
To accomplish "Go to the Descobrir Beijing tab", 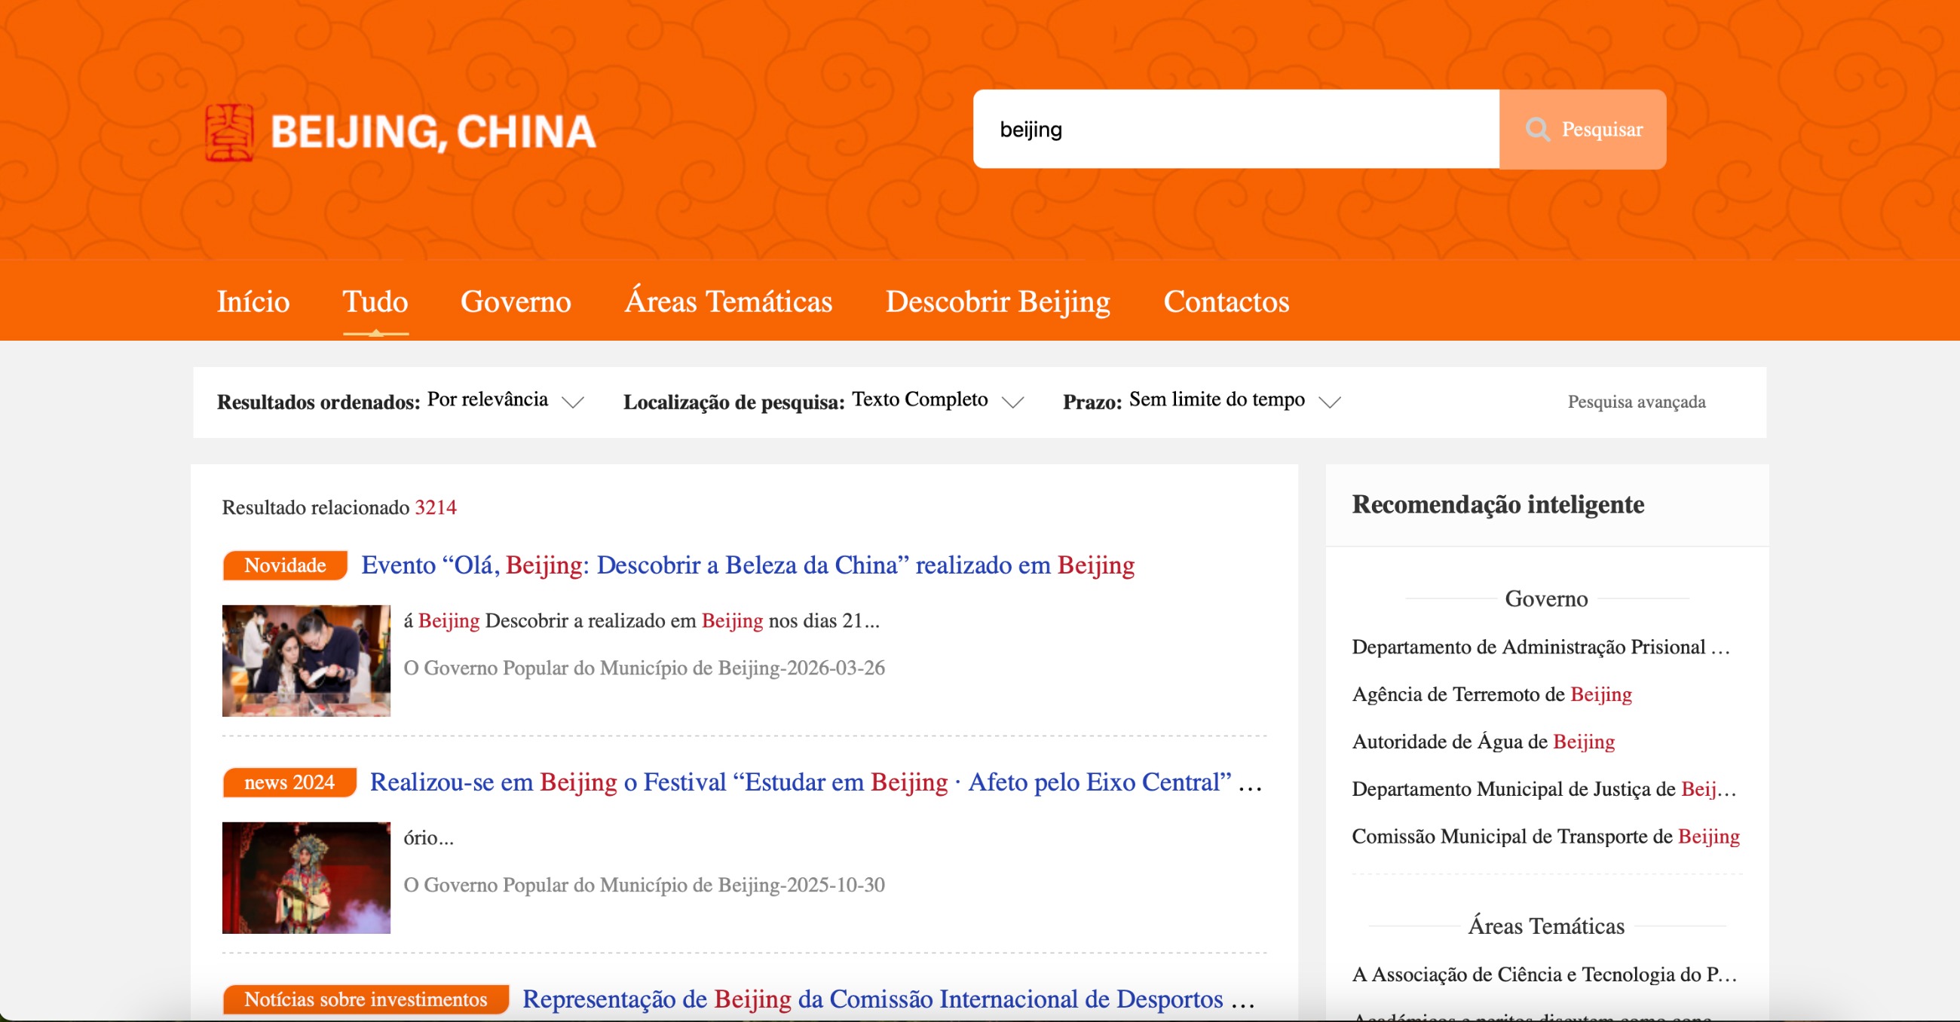I will point(997,301).
